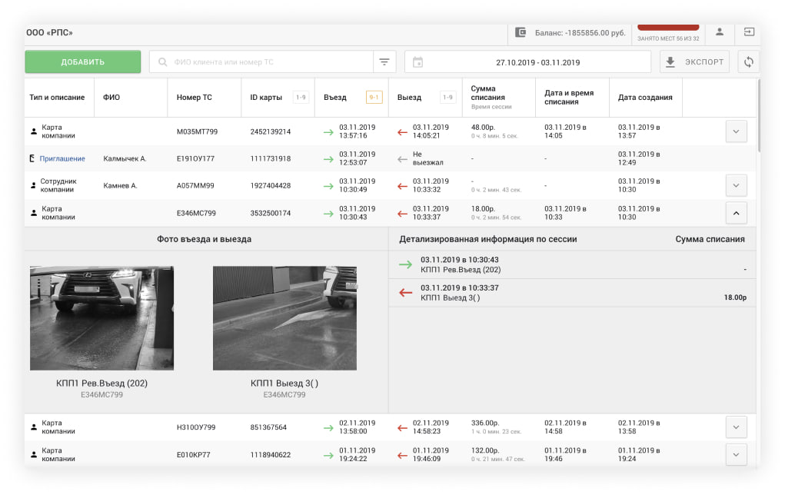Image resolution: width=785 pixels, height=495 pixels.
Task: Open the calendar icon in date range field
Action: tap(418, 62)
